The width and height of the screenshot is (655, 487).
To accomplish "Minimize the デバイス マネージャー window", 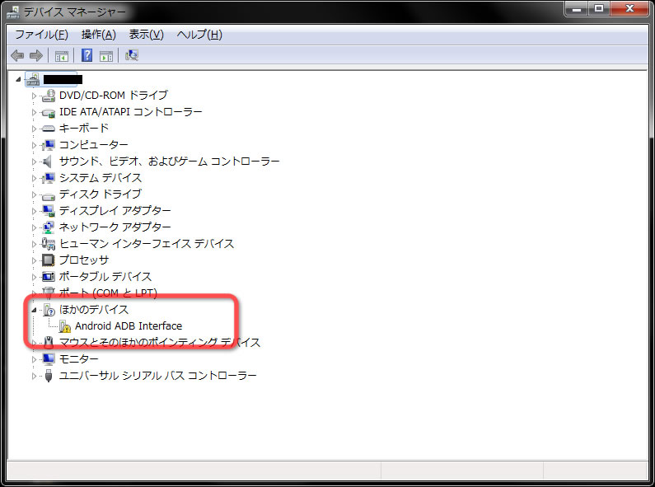I will [x=577, y=8].
